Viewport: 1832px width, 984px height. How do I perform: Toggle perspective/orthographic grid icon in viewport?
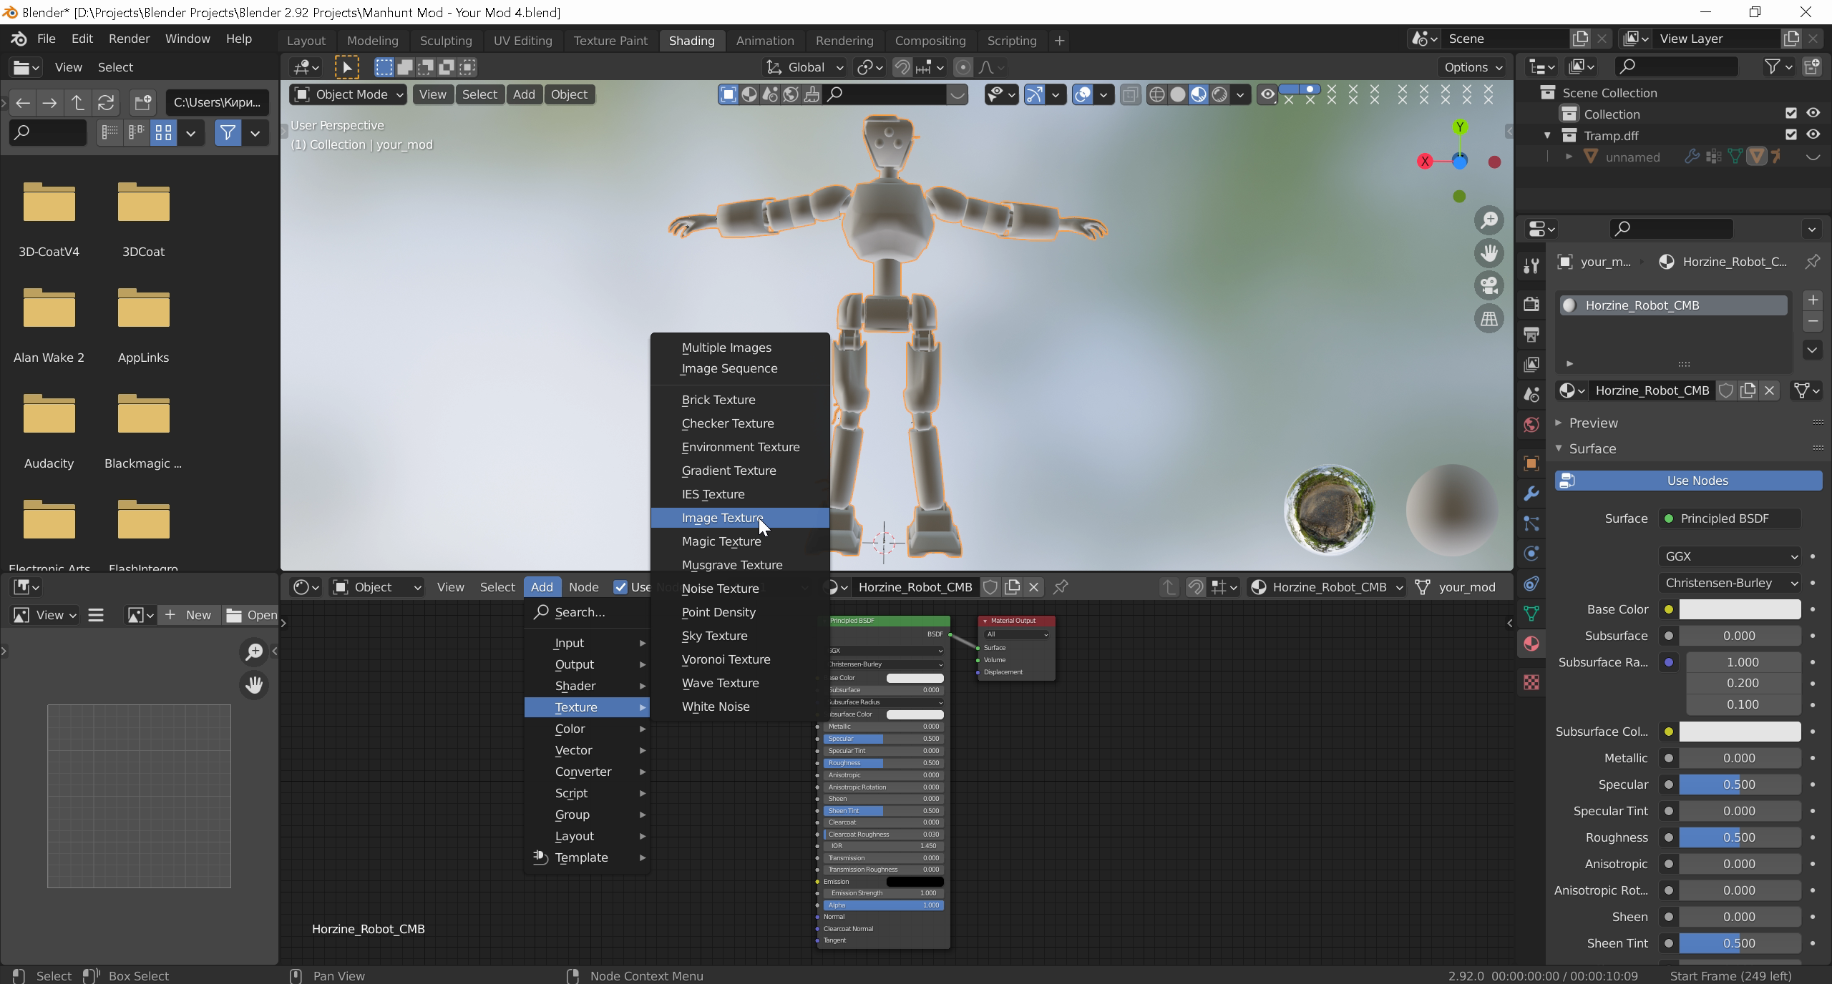pos(1489,319)
